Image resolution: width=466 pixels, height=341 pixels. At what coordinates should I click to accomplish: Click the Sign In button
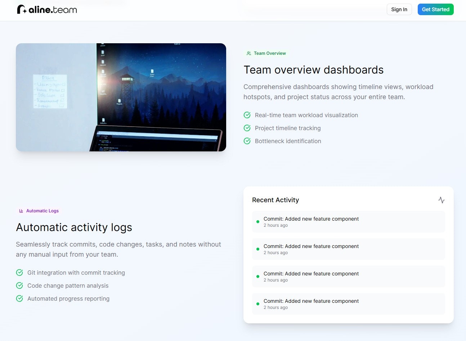click(399, 9)
